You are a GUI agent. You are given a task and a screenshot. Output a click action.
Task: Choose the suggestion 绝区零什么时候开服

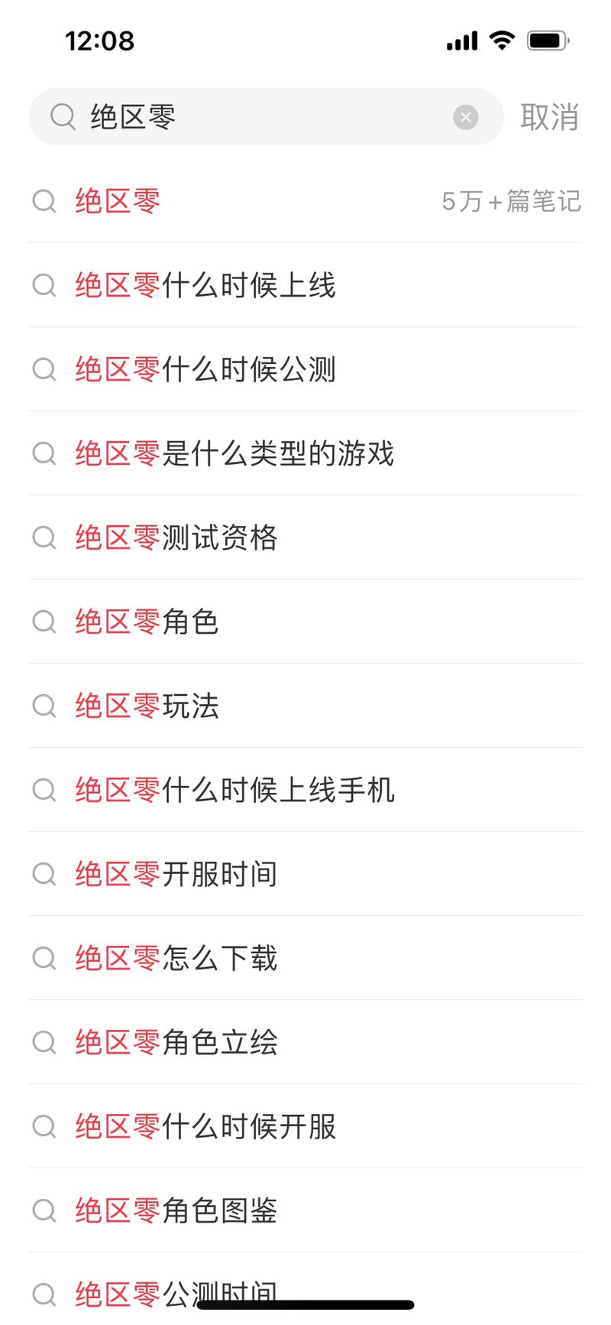point(305,1126)
